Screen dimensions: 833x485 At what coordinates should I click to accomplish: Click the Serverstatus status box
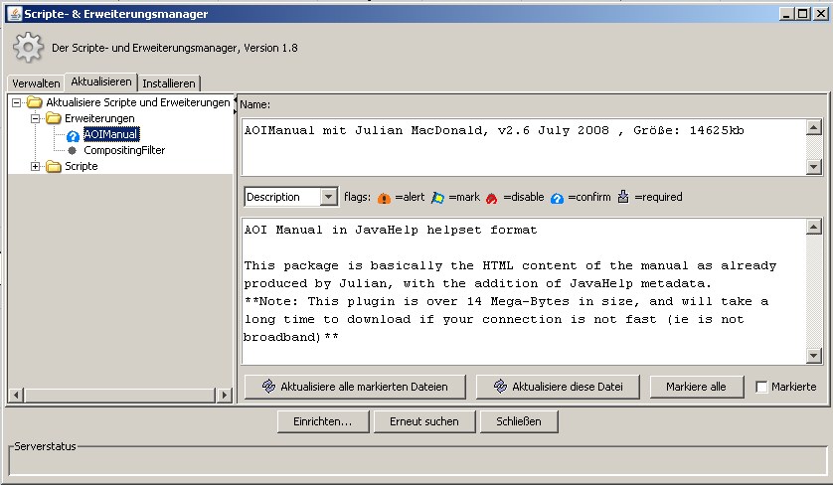click(x=418, y=461)
